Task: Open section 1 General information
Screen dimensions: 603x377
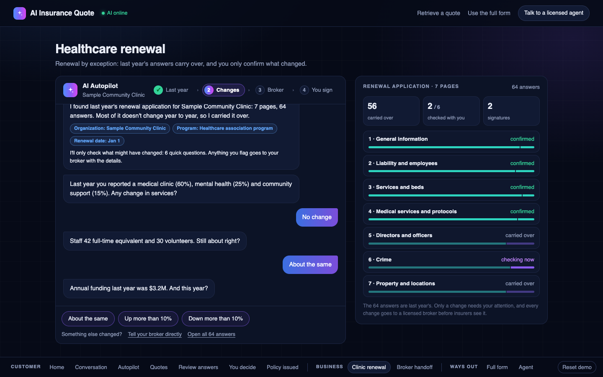Action: coord(451,142)
